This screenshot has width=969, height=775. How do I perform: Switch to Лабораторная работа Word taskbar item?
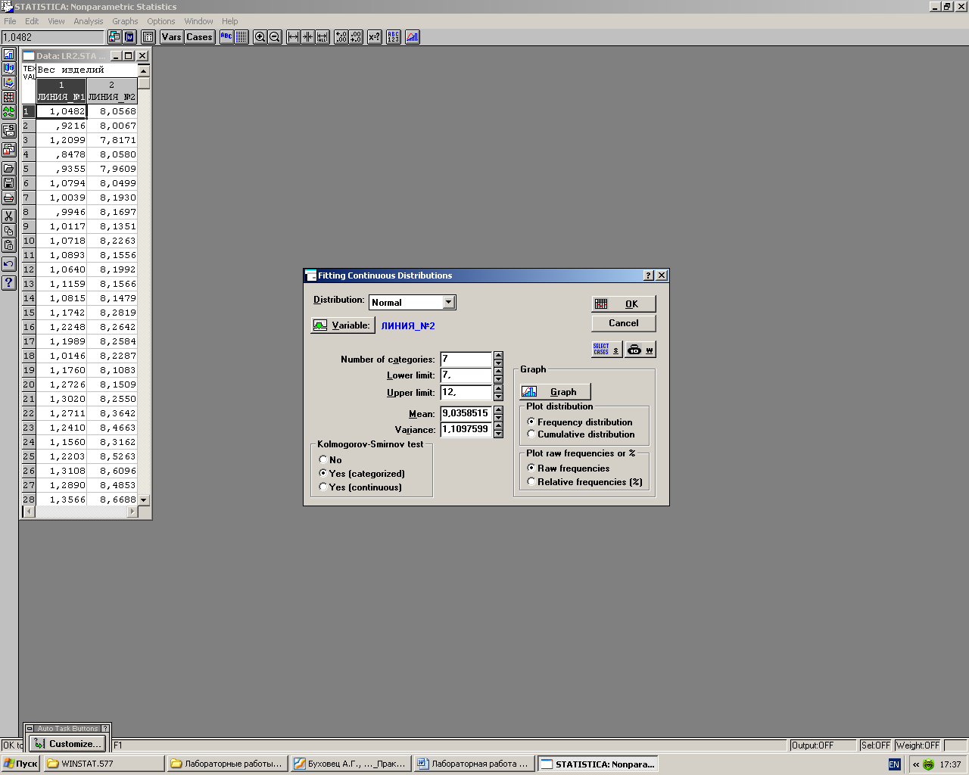(474, 764)
